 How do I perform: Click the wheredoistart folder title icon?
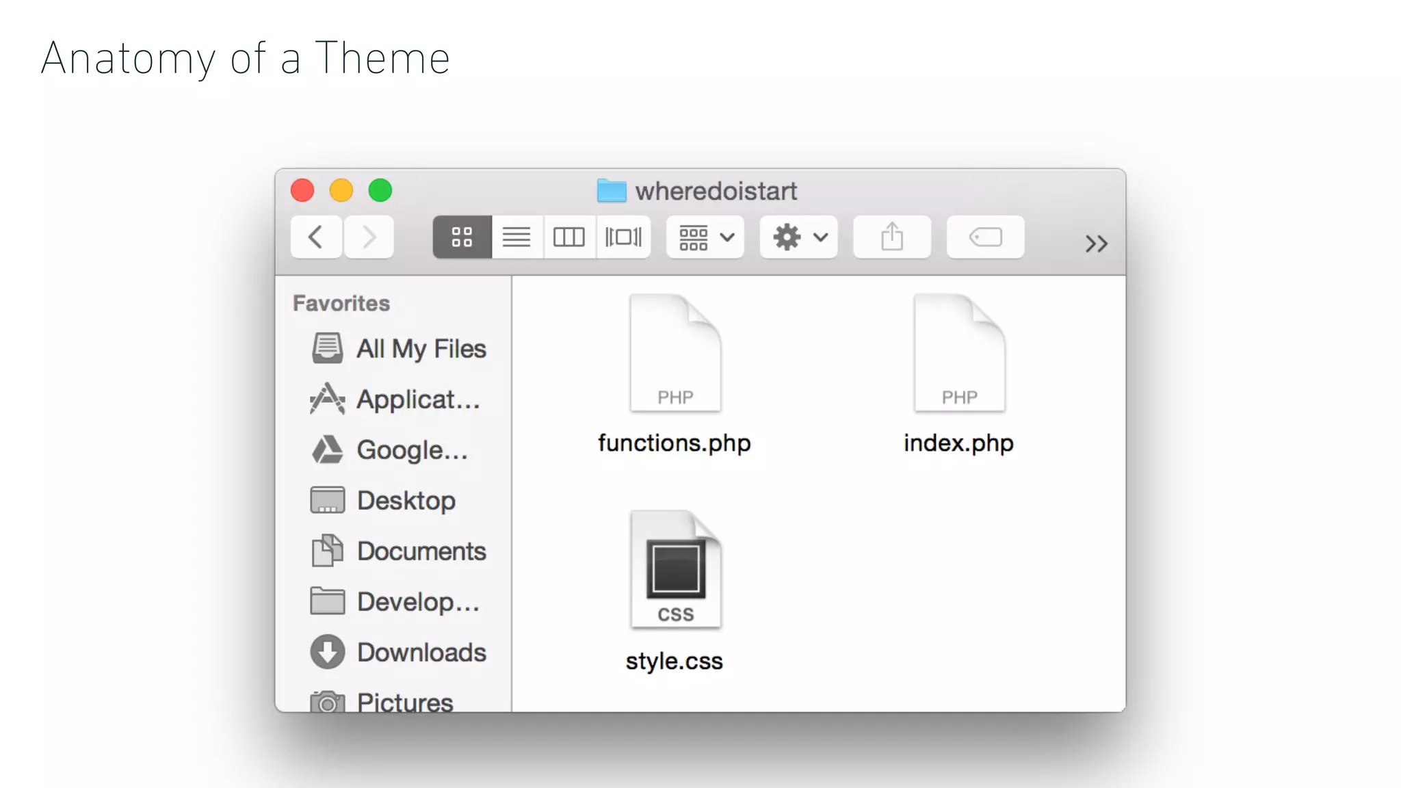click(612, 191)
